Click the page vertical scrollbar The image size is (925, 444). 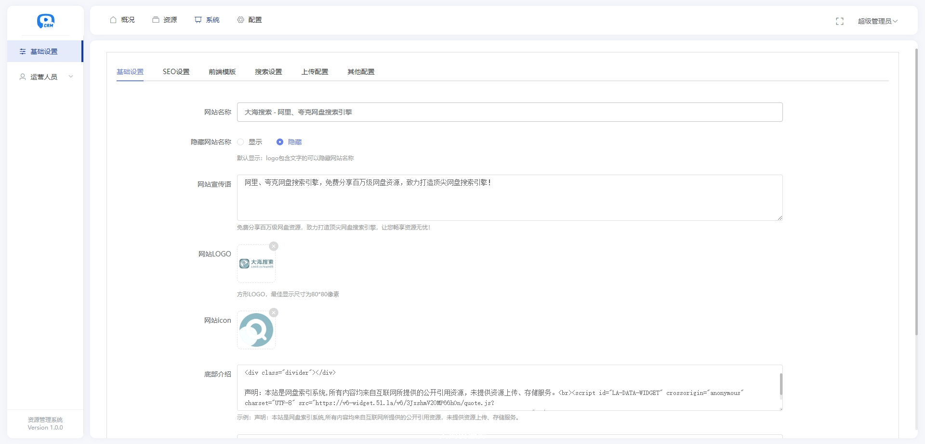click(916, 192)
